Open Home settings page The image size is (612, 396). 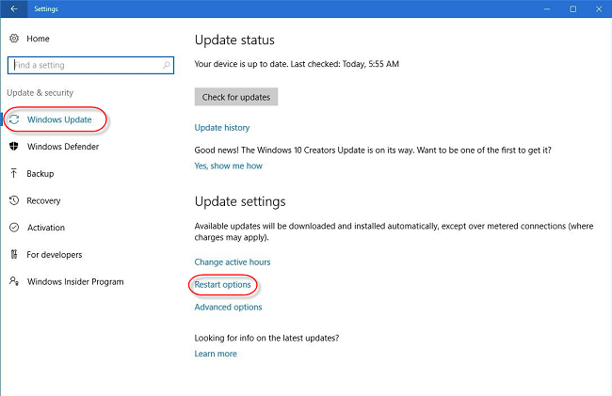(x=38, y=39)
